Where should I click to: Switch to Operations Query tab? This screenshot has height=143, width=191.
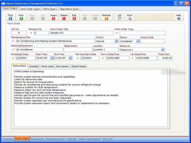[x=69, y=9]
